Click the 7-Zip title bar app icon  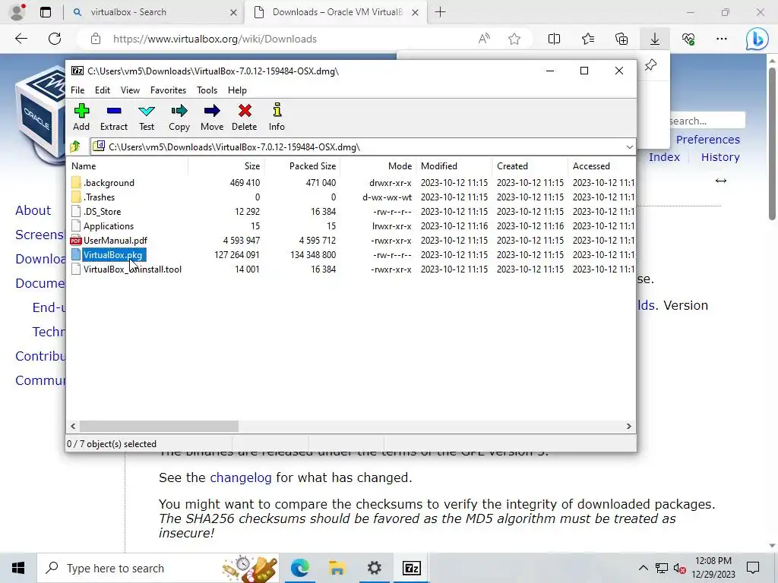click(77, 71)
